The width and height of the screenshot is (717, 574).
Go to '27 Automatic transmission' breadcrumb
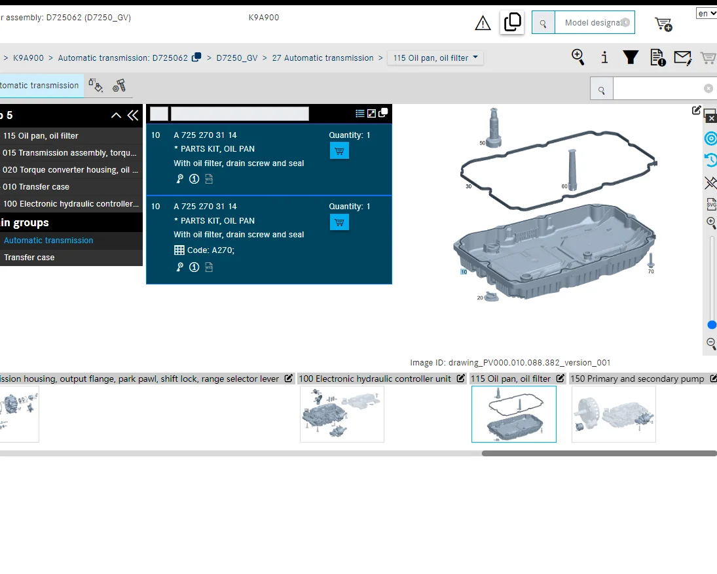[x=323, y=58]
